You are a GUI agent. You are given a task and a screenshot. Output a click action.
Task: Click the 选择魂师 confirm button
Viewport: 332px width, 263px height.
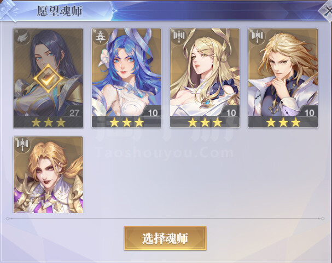click(165, 238)
